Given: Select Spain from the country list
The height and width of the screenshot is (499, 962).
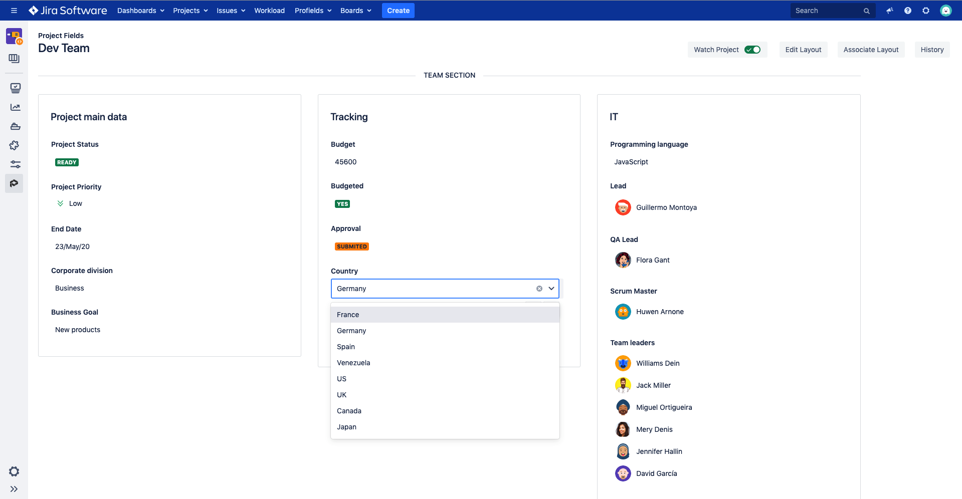Looking at the screenshot, I should [345, 346].
